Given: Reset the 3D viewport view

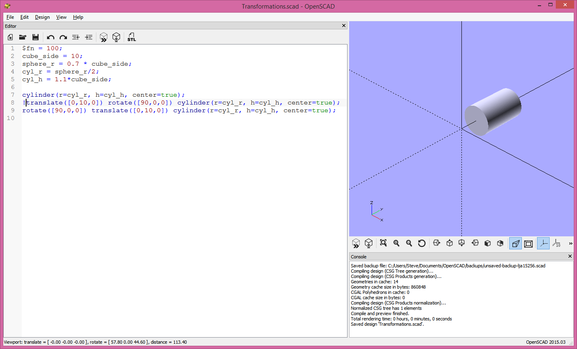Looking at the screenshot, I should (421, 243).
